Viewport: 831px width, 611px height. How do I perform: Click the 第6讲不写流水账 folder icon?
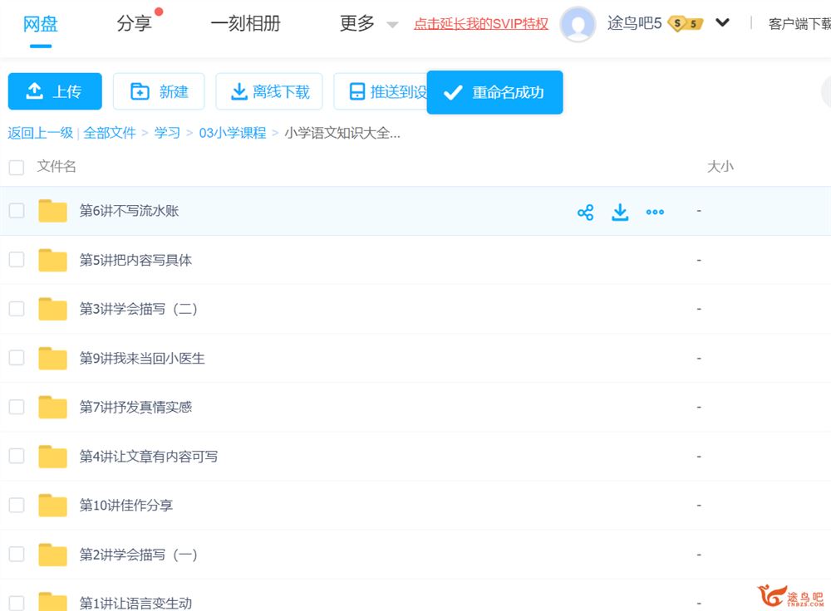click(52, 211)
